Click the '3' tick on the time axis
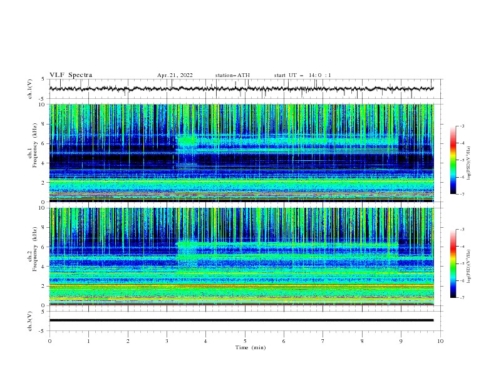496x383 pixels. (167, 341)
